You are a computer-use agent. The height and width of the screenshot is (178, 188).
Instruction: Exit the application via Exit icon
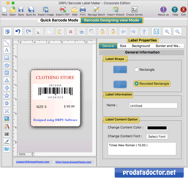pos(183,11)
